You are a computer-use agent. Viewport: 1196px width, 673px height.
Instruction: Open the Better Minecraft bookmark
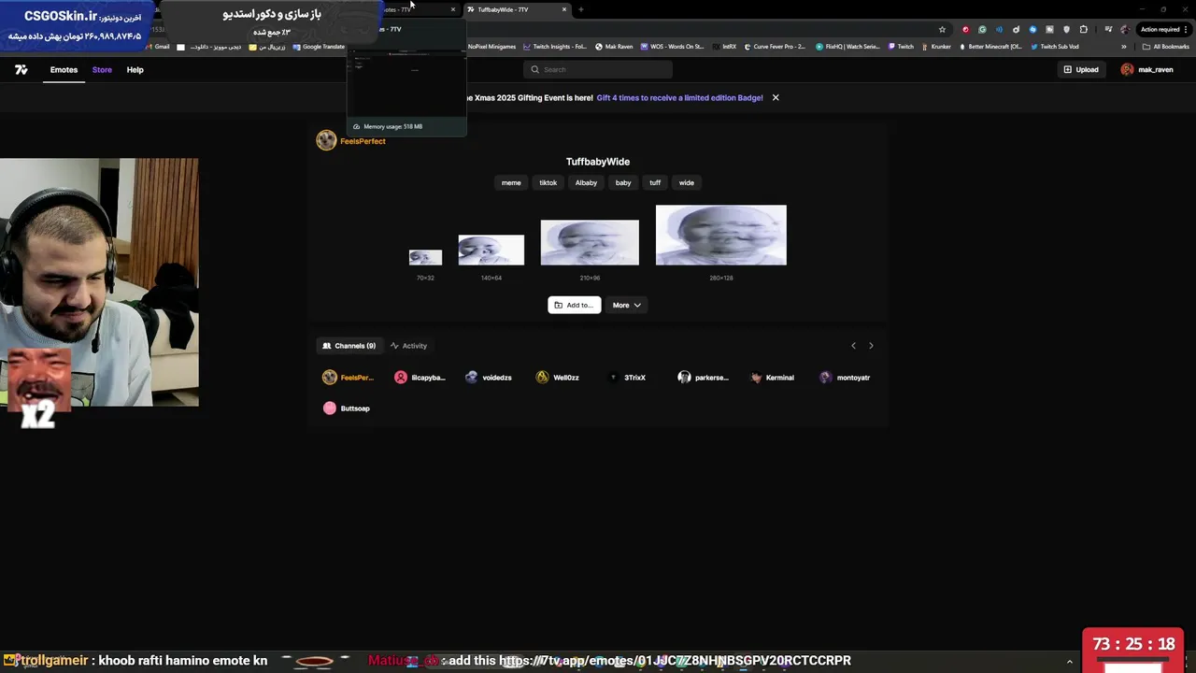991,47
